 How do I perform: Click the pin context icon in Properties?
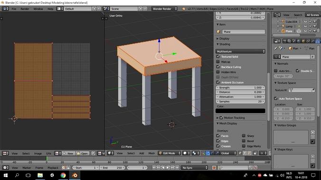276,48
